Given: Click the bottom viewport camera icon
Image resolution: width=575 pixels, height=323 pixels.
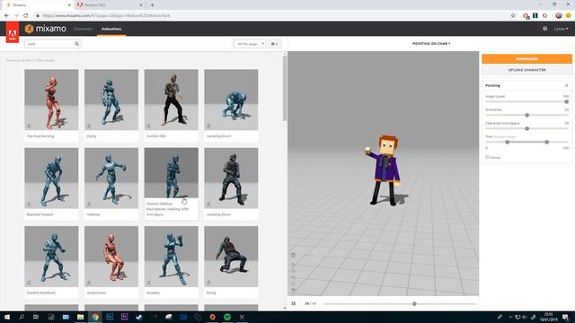Looking at the screenshot, I should pos(293,290).
